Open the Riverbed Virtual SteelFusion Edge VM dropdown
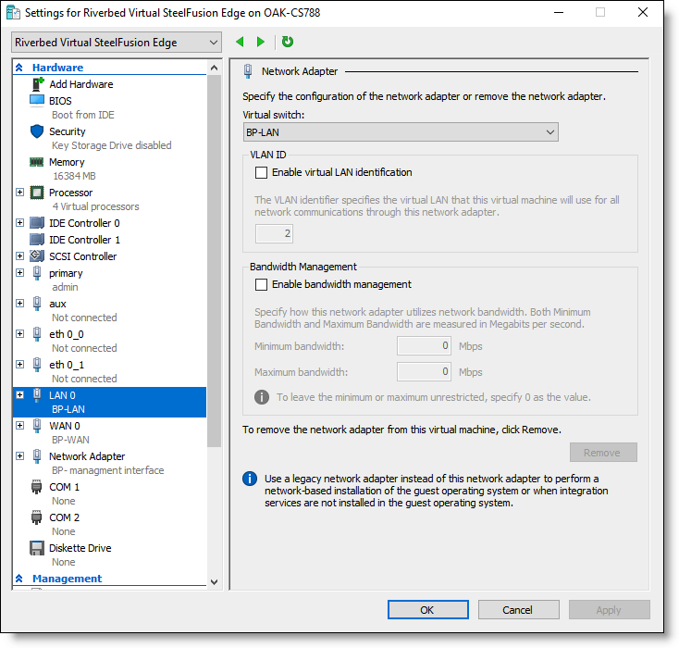The image size is (679, 648). [117, 43]
